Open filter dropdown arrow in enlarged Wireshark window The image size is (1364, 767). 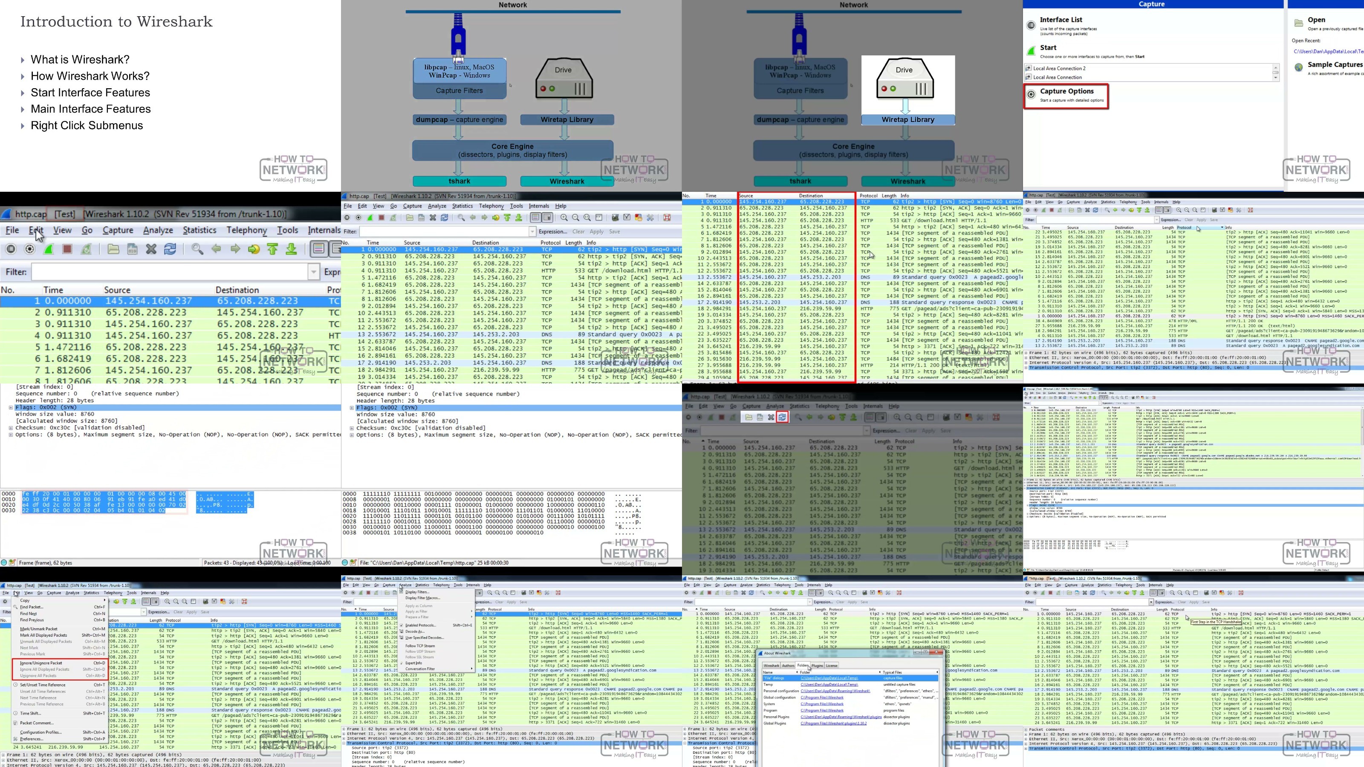(313, 272)
